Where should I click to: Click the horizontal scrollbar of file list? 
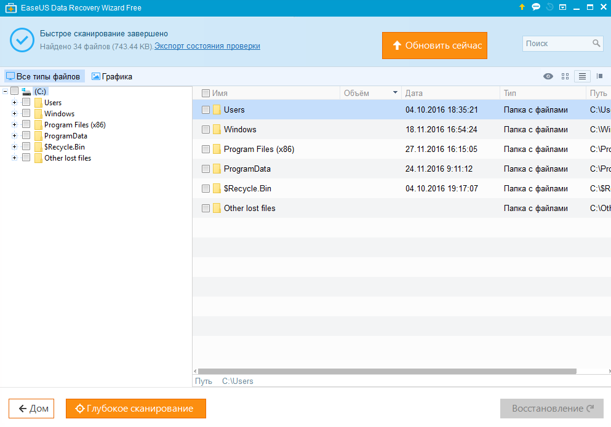pos(387,371)
